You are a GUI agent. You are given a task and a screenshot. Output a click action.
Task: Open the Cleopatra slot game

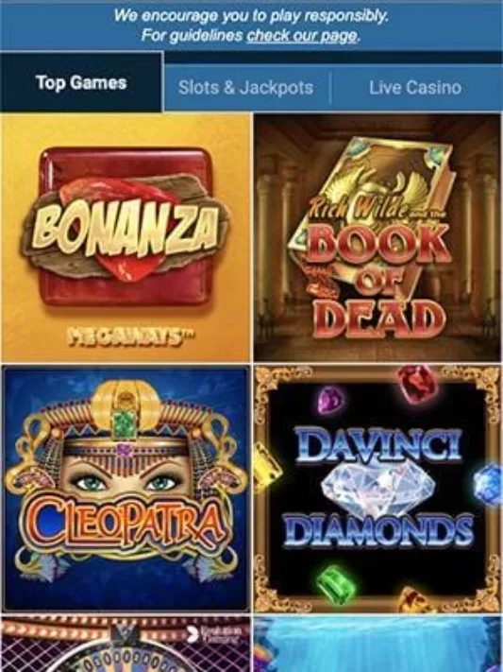[126, 489]
